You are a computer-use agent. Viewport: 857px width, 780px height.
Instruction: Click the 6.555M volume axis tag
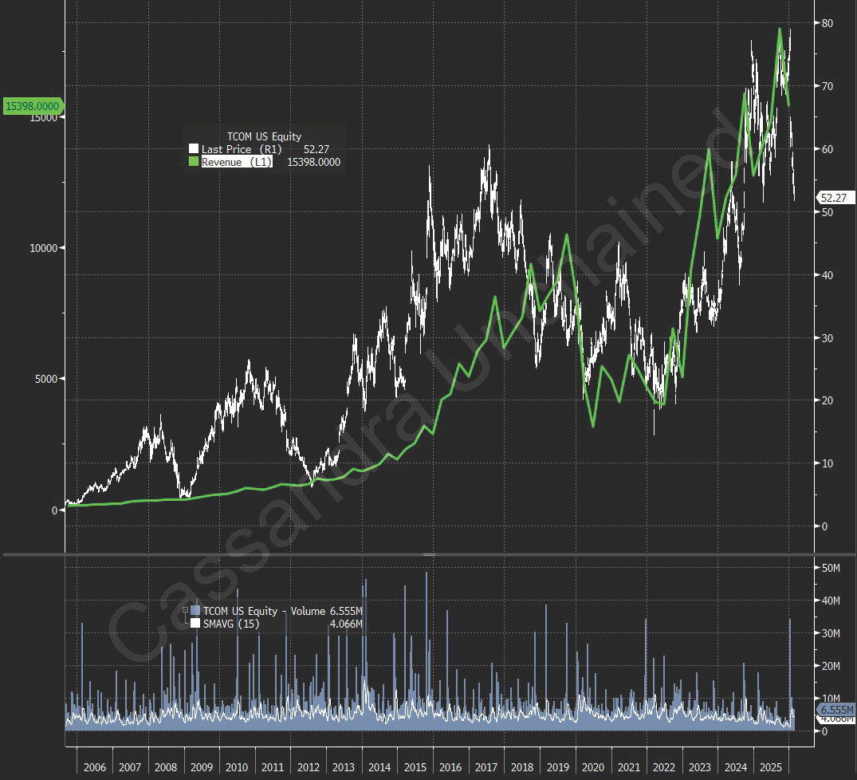pos(835,710)
